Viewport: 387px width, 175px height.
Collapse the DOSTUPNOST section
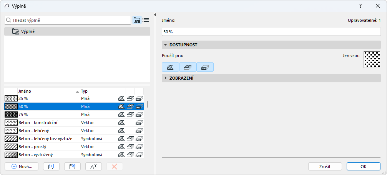coord(165,45)
